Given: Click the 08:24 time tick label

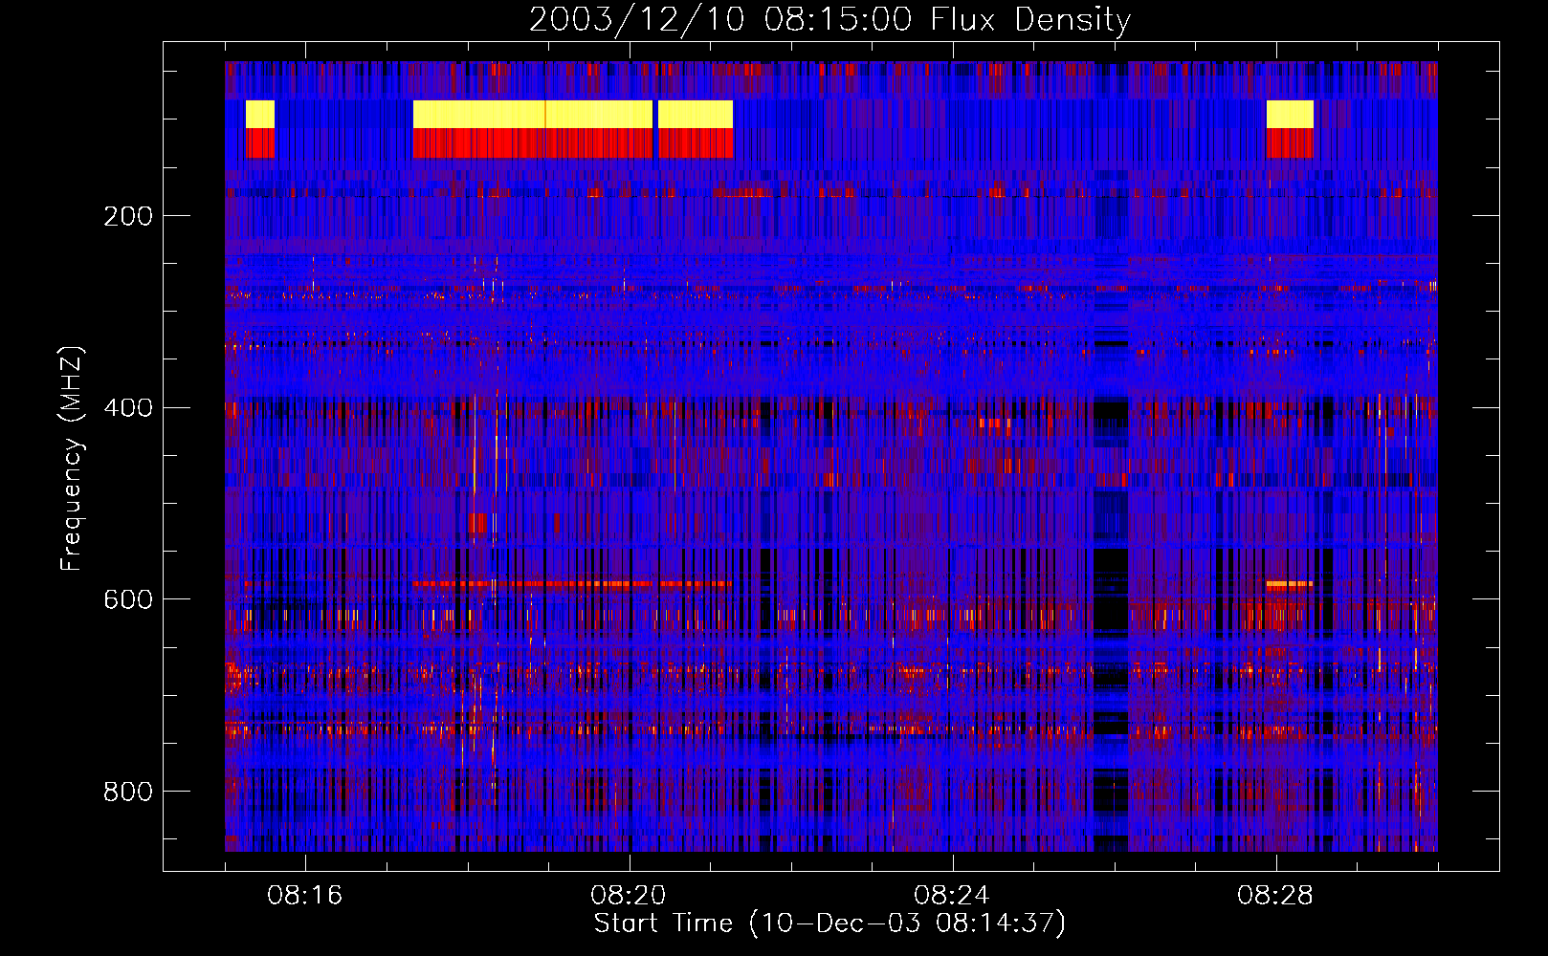Looking at the screenshot, I should (x=952, y=896).
